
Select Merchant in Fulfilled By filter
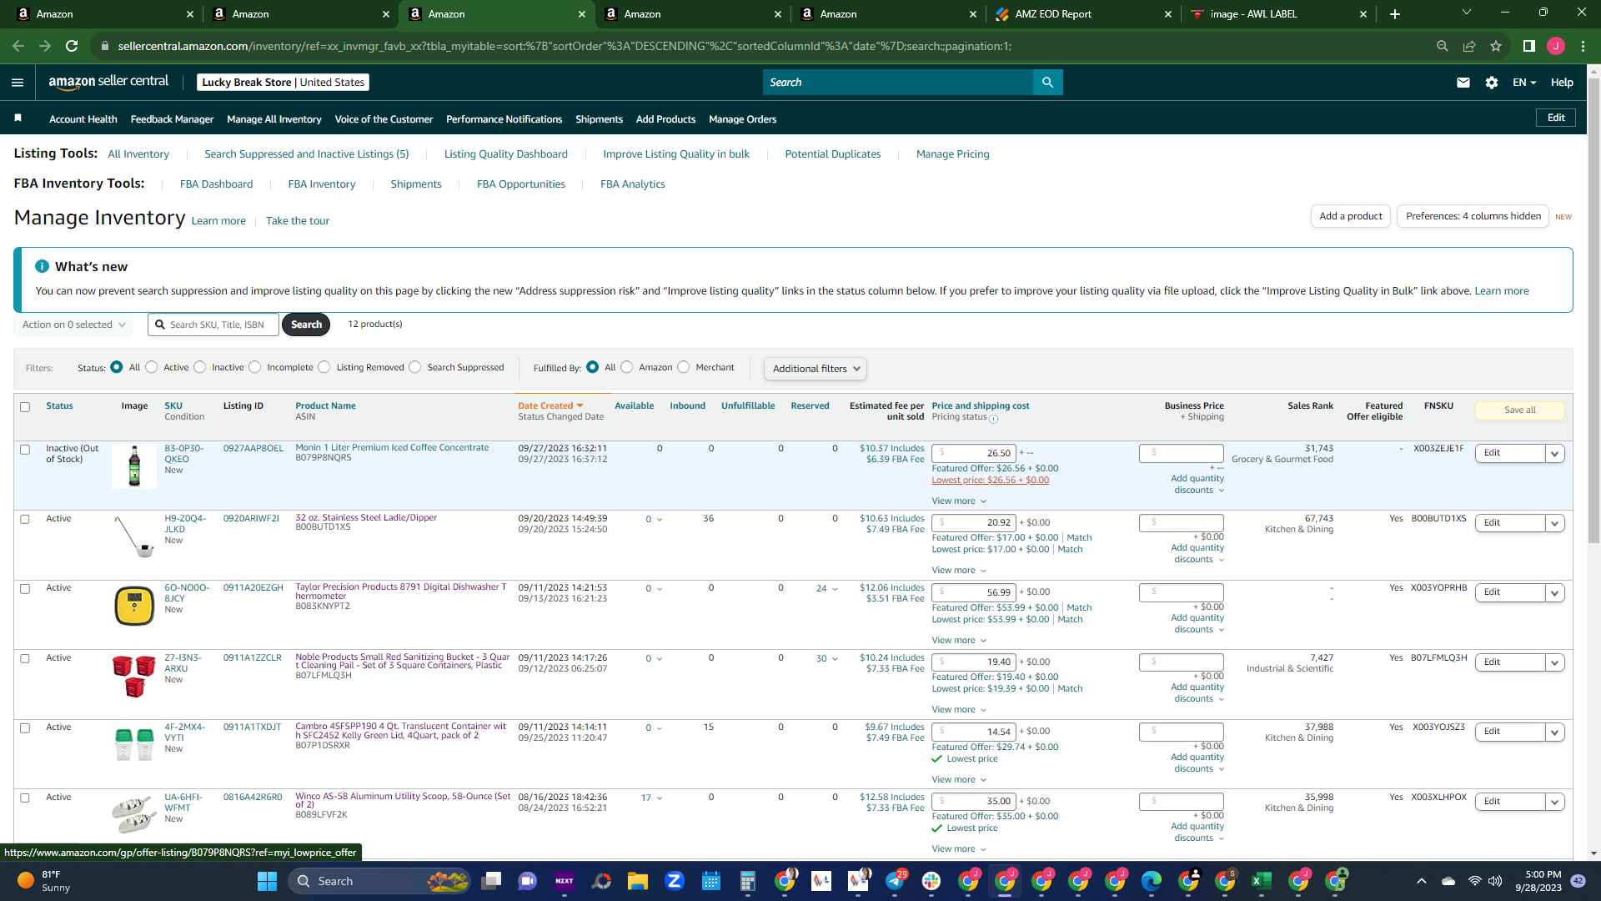click(x=684, y=367)
